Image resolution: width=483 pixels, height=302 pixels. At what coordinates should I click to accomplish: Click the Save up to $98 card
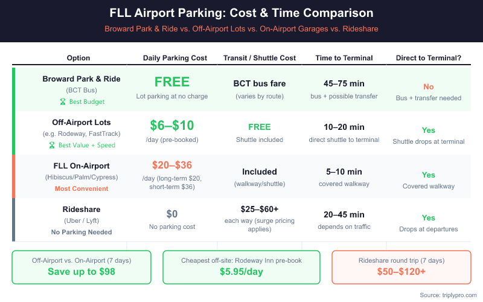coord(82,266)
